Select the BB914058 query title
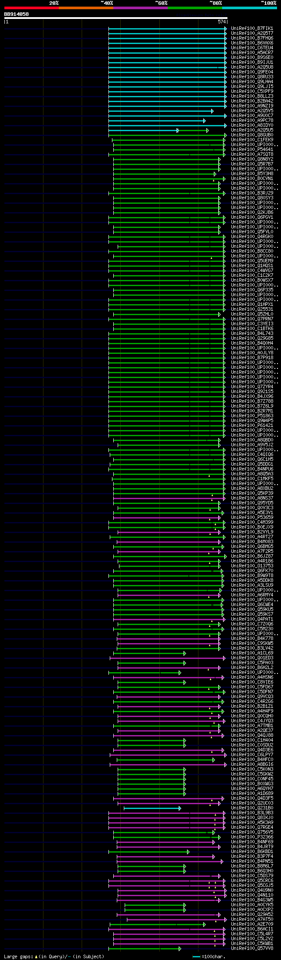Screen dimensions: 281x960 (17, 14)
